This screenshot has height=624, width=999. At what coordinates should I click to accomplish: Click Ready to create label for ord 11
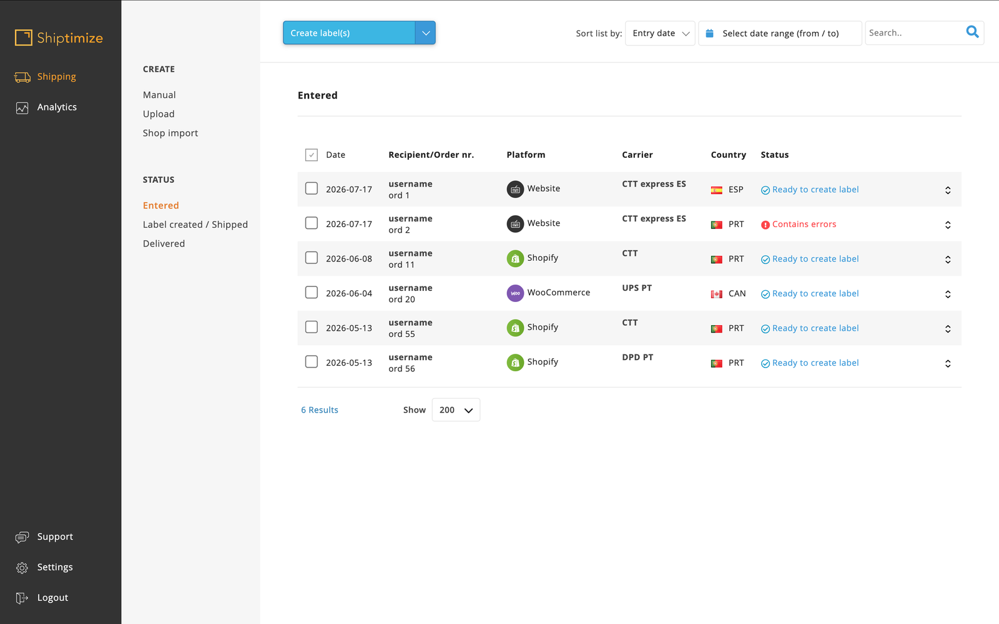point(815,259)
